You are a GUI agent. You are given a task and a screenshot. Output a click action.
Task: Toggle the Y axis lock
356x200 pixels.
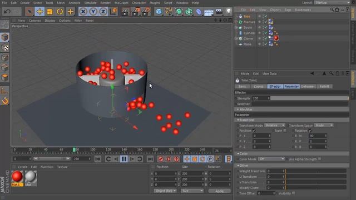pos(93,11)
